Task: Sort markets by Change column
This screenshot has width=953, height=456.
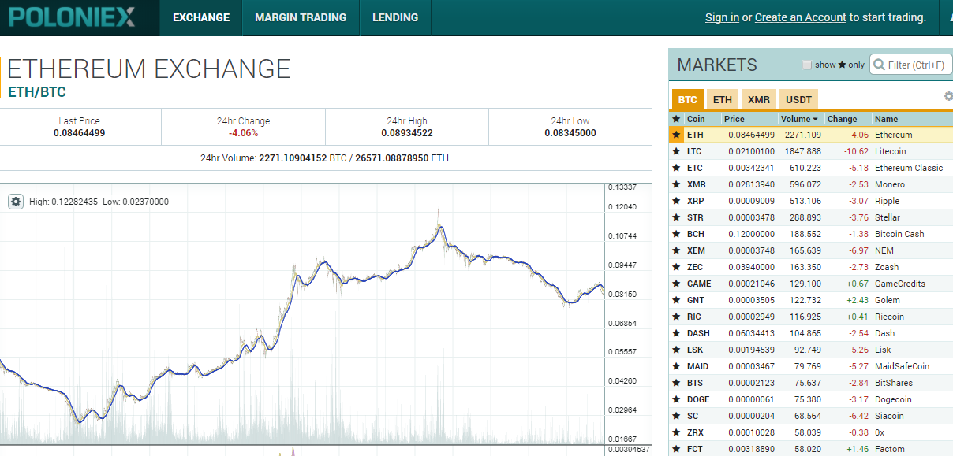Action: pos(842,119)
